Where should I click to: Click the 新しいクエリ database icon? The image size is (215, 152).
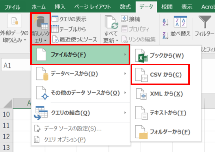coord(41,22)
